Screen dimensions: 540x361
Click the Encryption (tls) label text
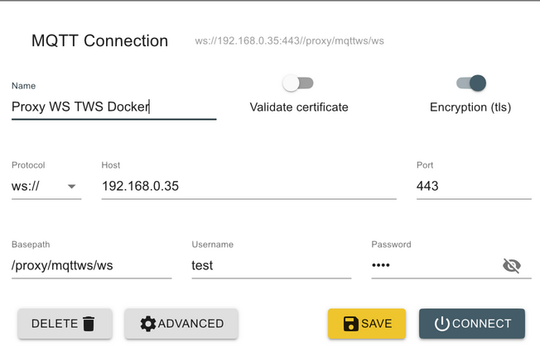(470, 107)
